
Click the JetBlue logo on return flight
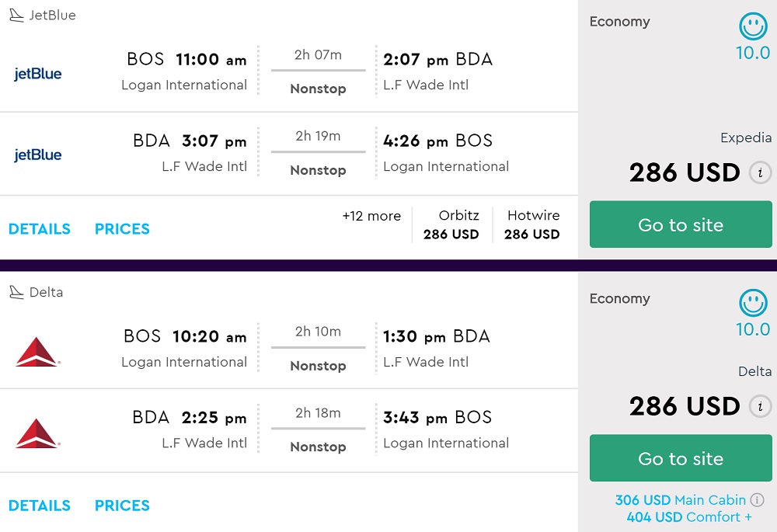37,155
